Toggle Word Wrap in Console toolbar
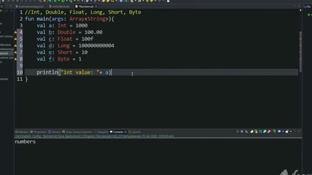Screen dimensions: 312x175 tap(260, 131)
